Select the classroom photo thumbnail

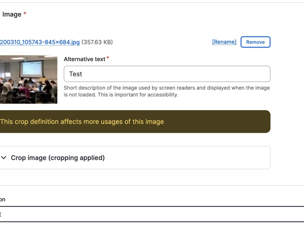pos(28,79)
